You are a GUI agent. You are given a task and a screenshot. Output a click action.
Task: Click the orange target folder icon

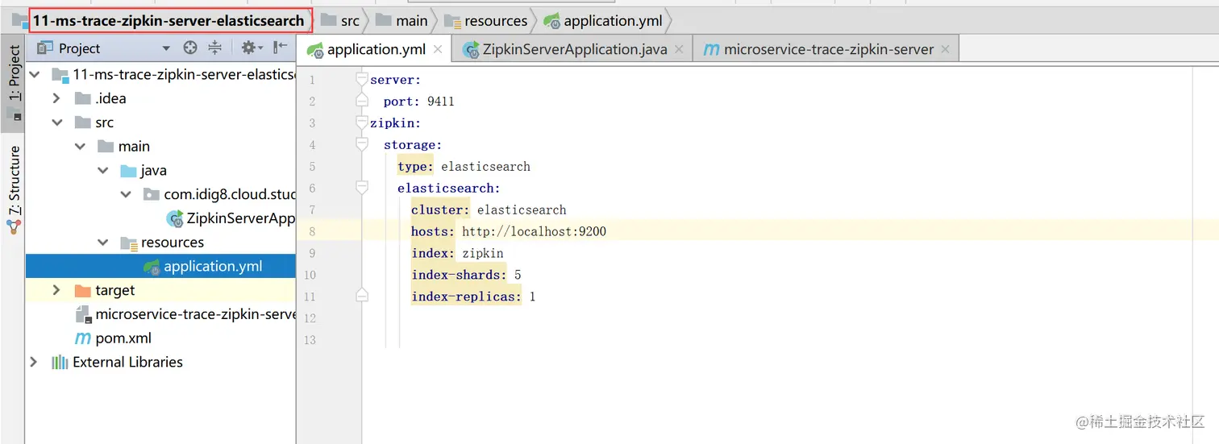click(82, 290)
